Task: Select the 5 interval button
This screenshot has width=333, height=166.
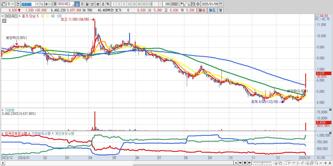Action: coord(124,4)
